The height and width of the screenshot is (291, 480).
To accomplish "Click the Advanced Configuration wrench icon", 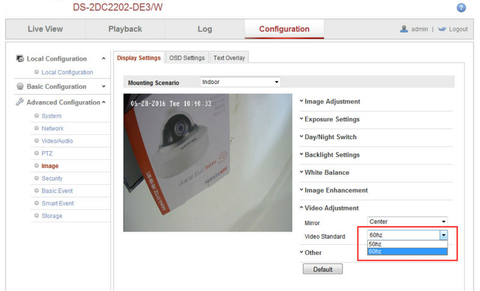I will click(x=20, y=103).
